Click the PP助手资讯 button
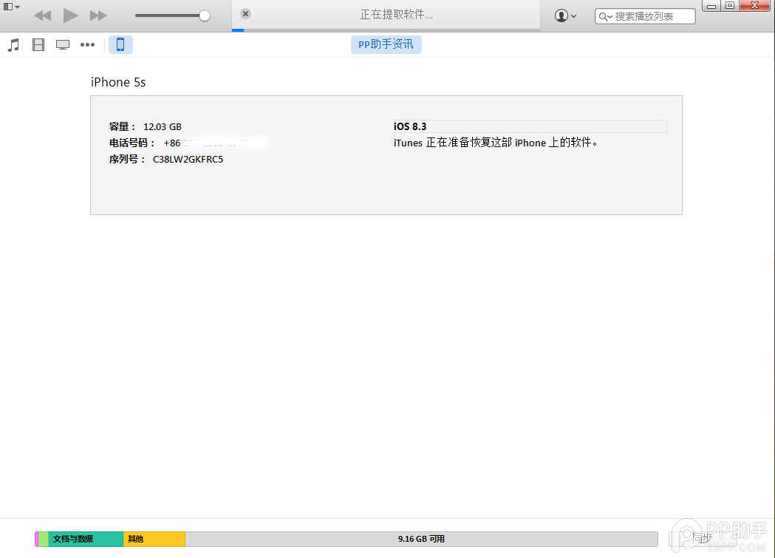This screenshot has width=775, height=558. coord(386,44)
